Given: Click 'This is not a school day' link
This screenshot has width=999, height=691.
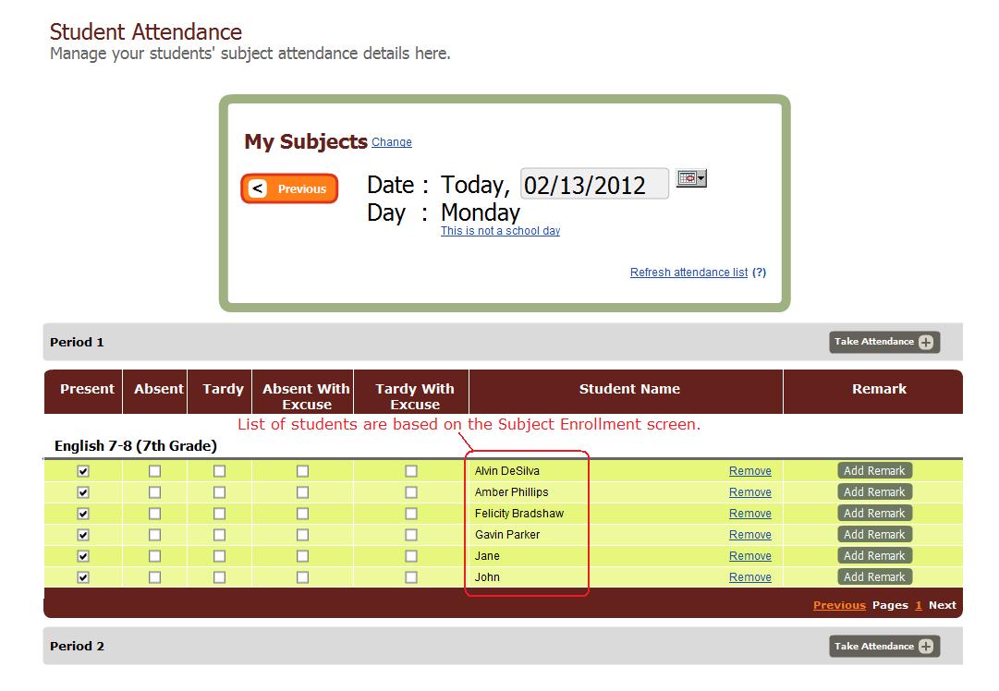Looking at the screenshot, I should (500, 231).
